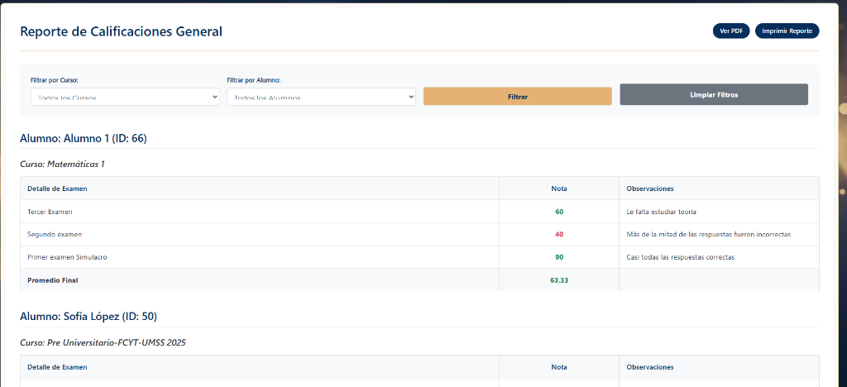This screenshot has width=847, height=387.
Task: Click the Reporte de Calificaciones General title
Action: pyautogui.click(x=121, y=31)
